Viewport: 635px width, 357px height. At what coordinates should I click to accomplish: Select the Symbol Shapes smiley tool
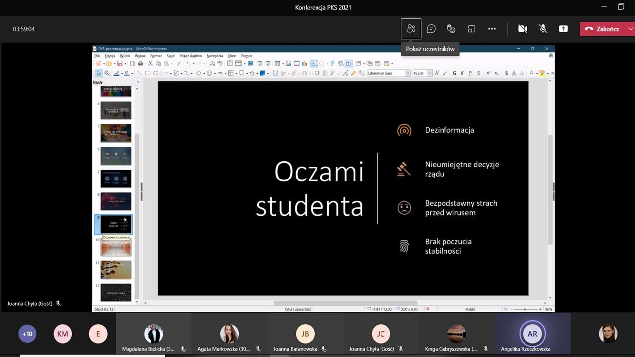pyautogui.click(x=209, y=73)
